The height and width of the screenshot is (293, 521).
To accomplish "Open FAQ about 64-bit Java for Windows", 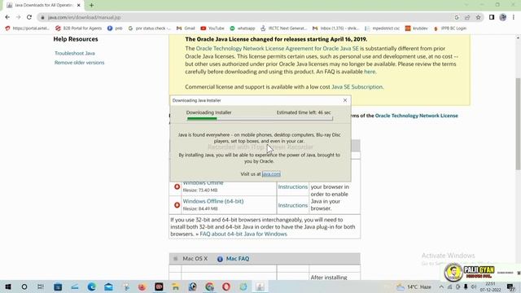I will 243,234.
